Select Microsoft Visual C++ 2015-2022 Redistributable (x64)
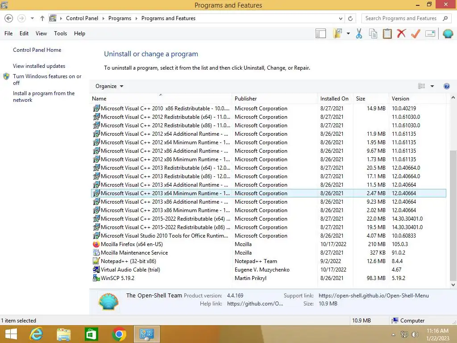Image resolution: width=457 pixels, height=343 pixels. coord(269,219)
